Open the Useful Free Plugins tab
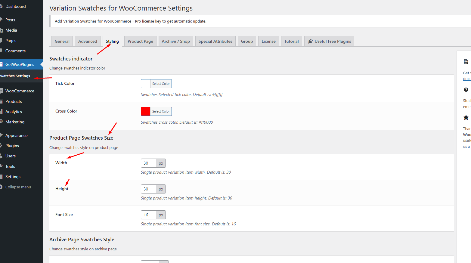Viewport: 471px width, 263px height. [x=329, y=41]
